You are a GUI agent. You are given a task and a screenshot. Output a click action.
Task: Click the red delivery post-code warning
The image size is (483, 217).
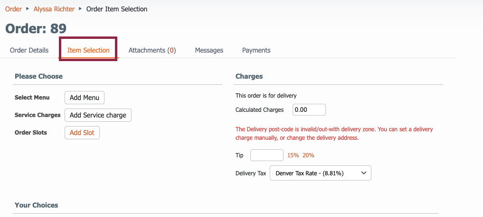tap(334, 134)
